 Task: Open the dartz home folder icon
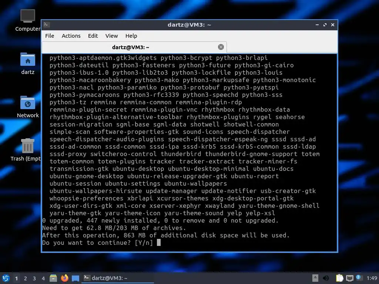coord(27,64)
